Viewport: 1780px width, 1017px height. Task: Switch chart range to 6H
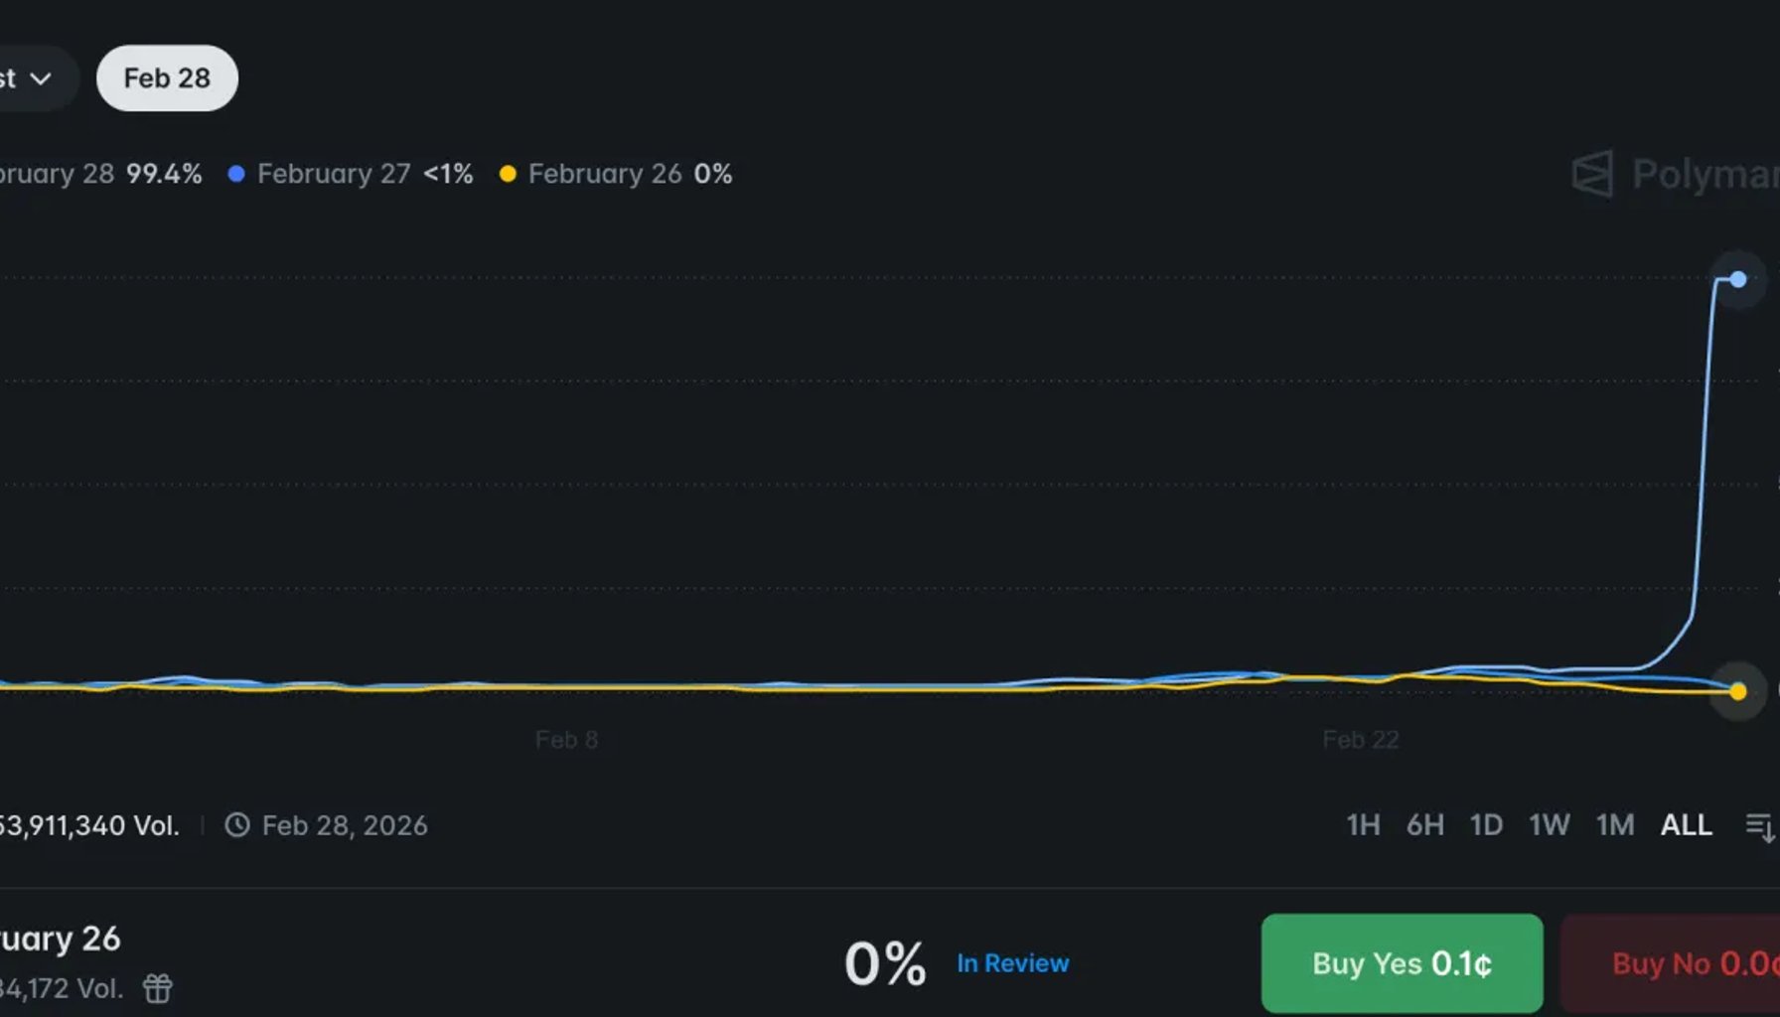point(1424,825)
